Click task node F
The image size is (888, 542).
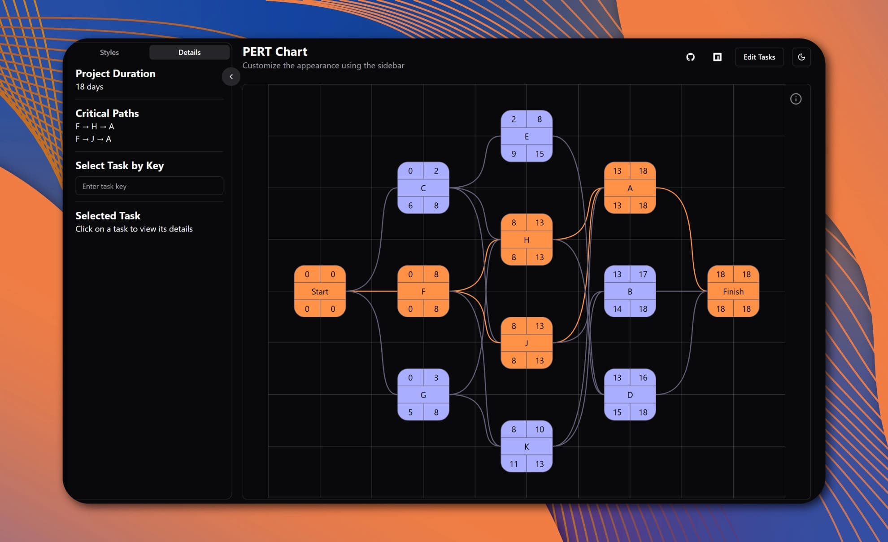423,292
